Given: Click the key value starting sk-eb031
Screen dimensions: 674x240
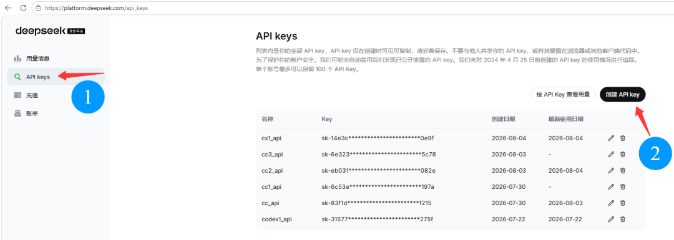Looking at the screenshot, I should pos(378,170).
